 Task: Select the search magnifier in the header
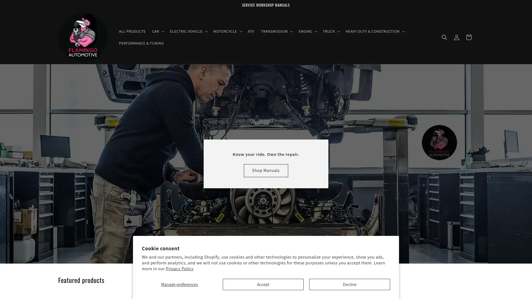coord(444,37)
